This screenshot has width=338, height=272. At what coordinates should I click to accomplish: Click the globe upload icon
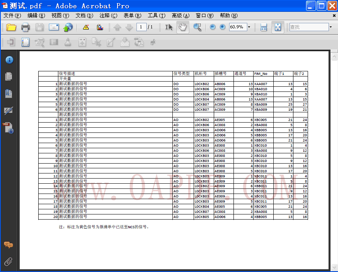(x=68, y=27)
